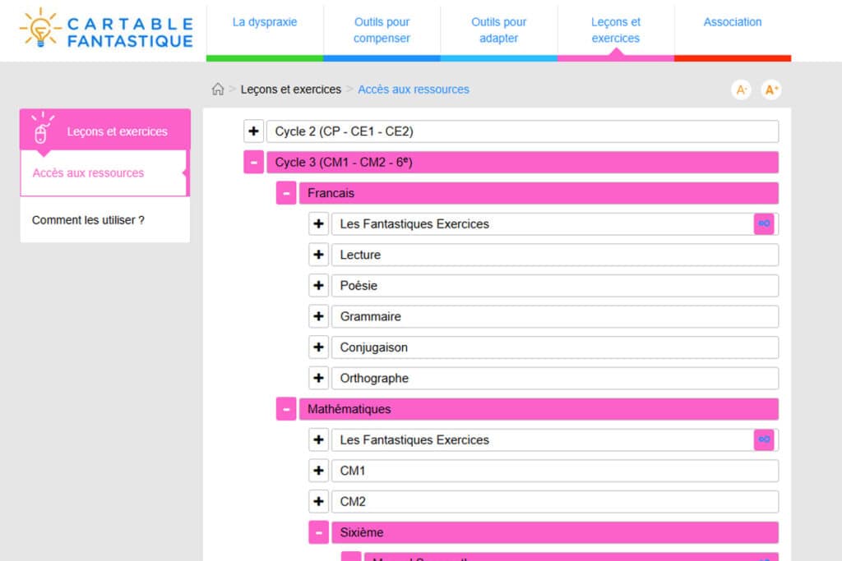Collapse the Mathématiques section

(x=286, y=409)
